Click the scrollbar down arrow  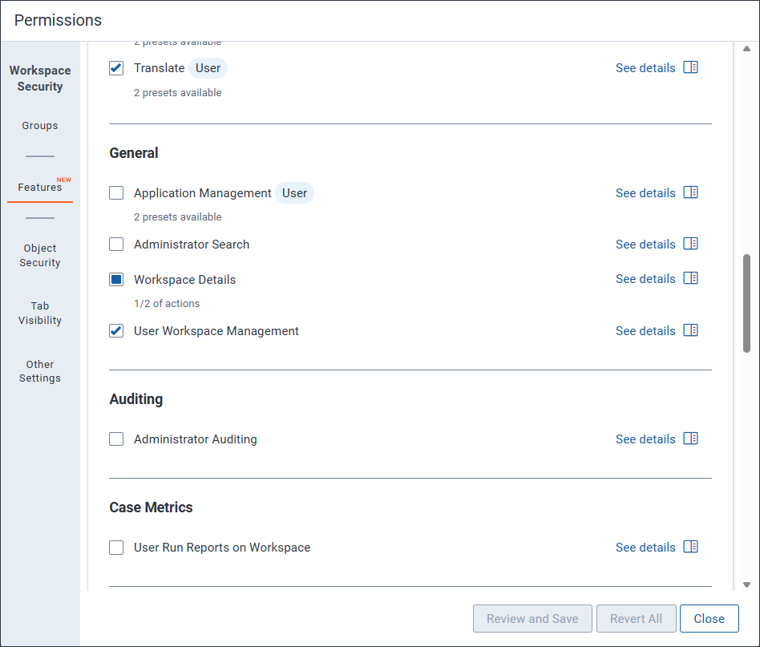(x=746, y=584)
